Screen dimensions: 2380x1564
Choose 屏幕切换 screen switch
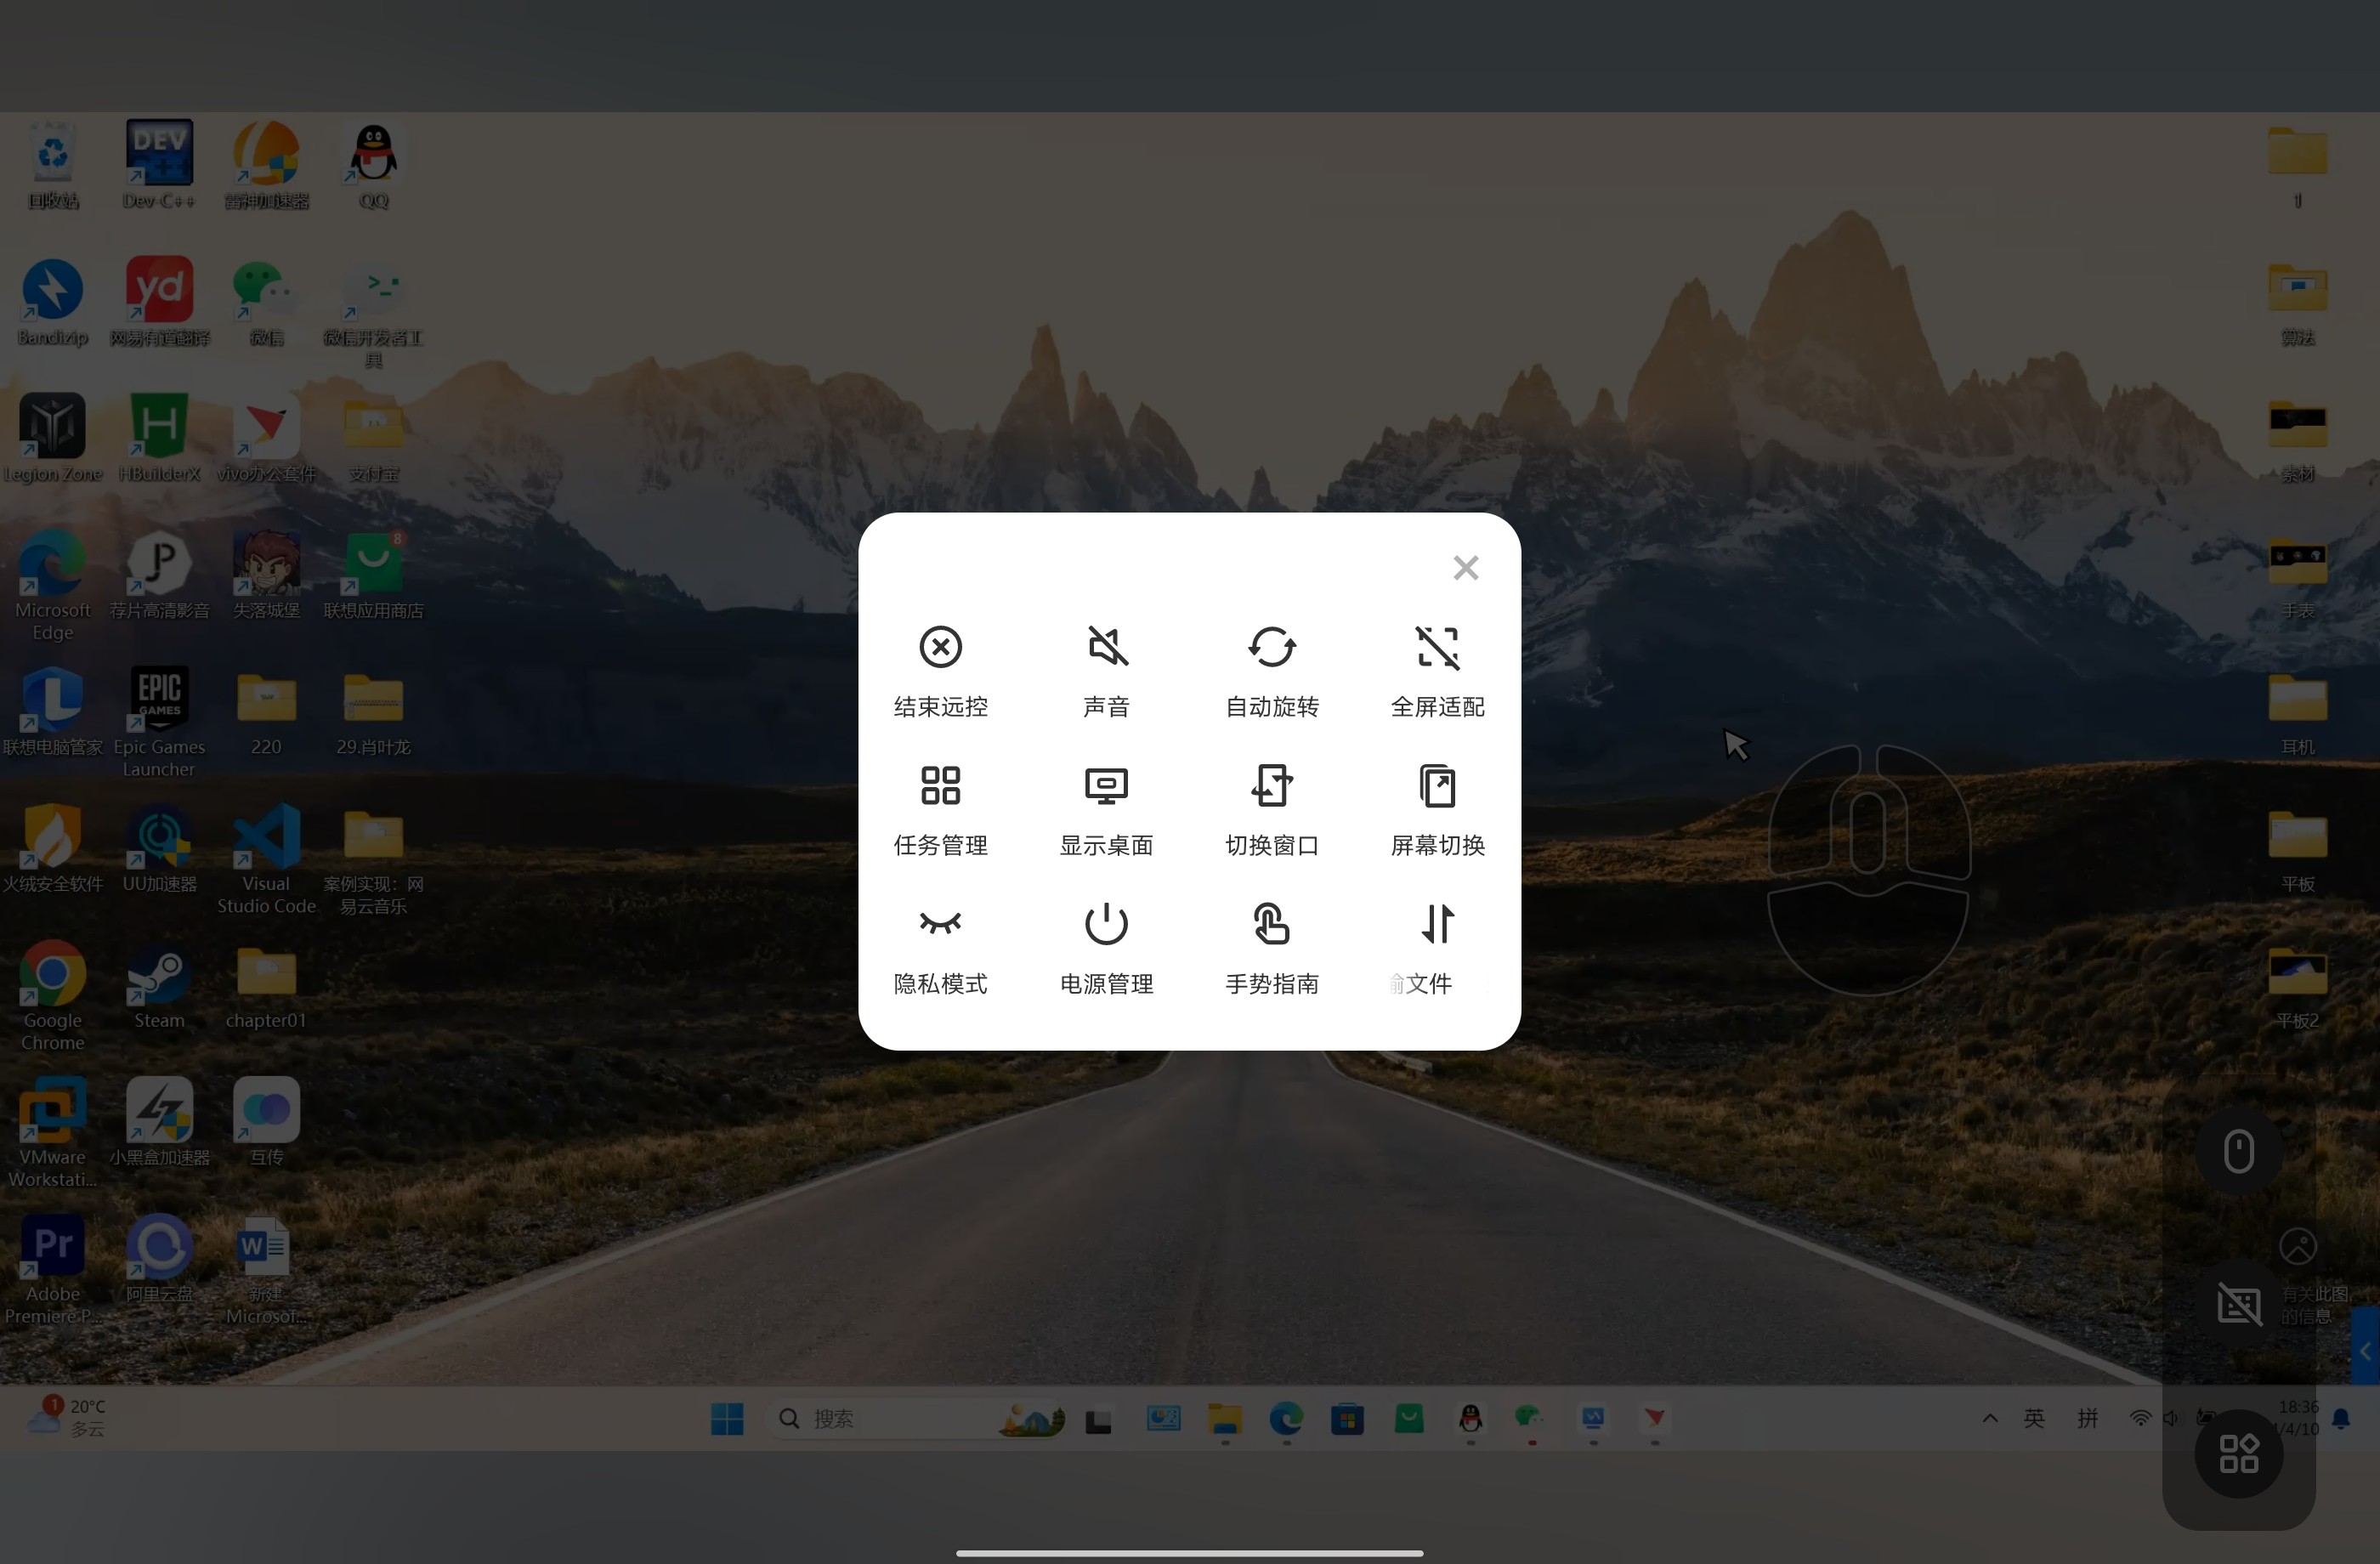(x=1438, y=809)
